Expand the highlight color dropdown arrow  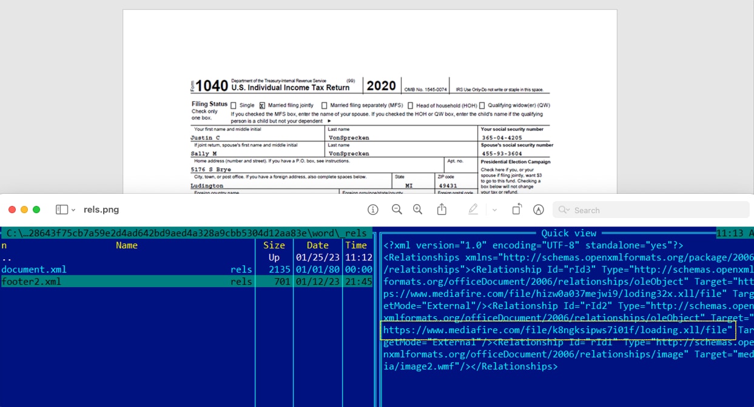[494, 210]
